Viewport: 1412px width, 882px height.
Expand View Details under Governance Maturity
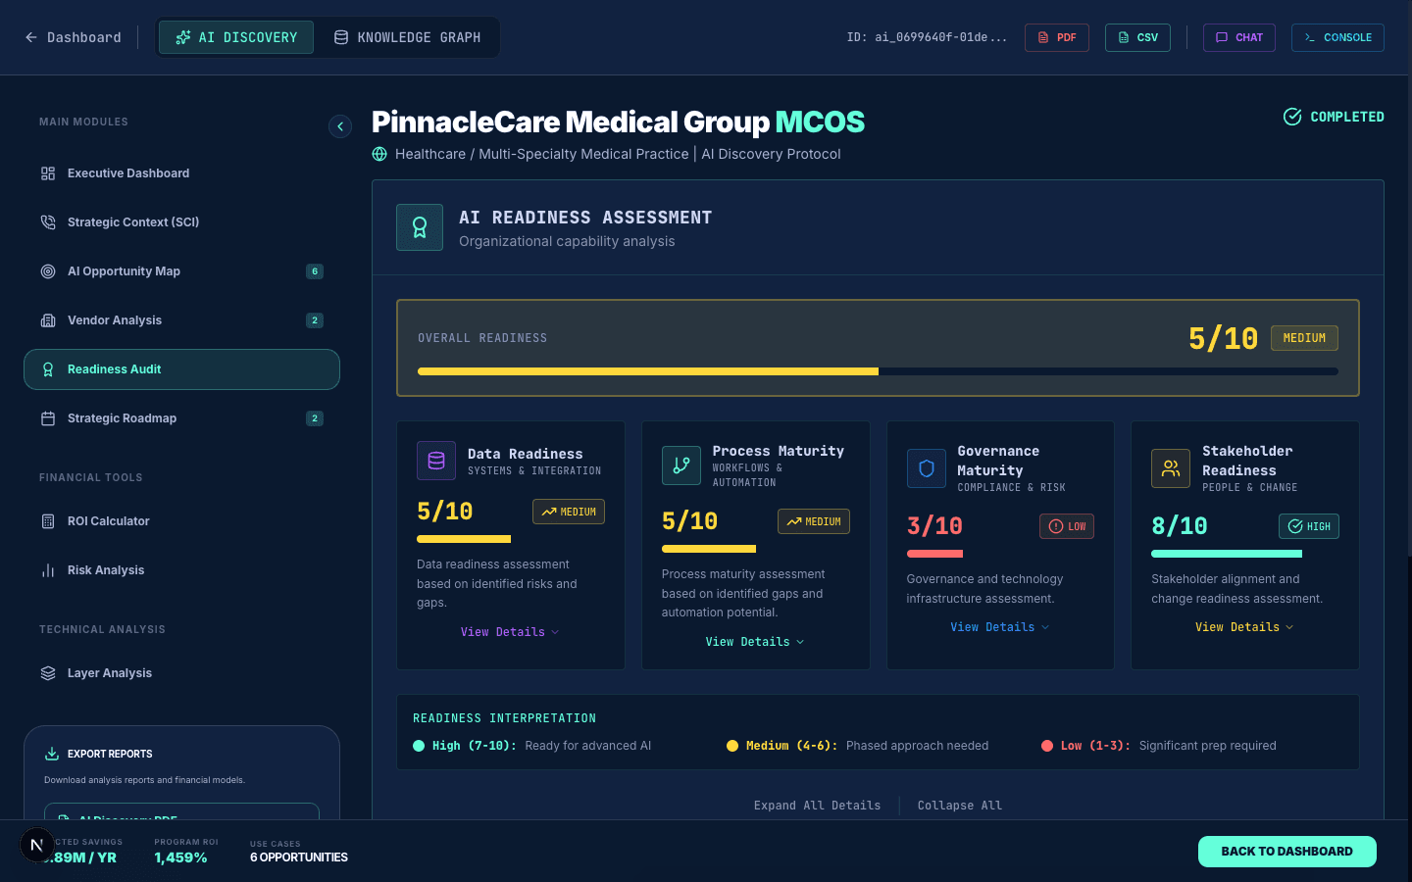point(1000,627)
